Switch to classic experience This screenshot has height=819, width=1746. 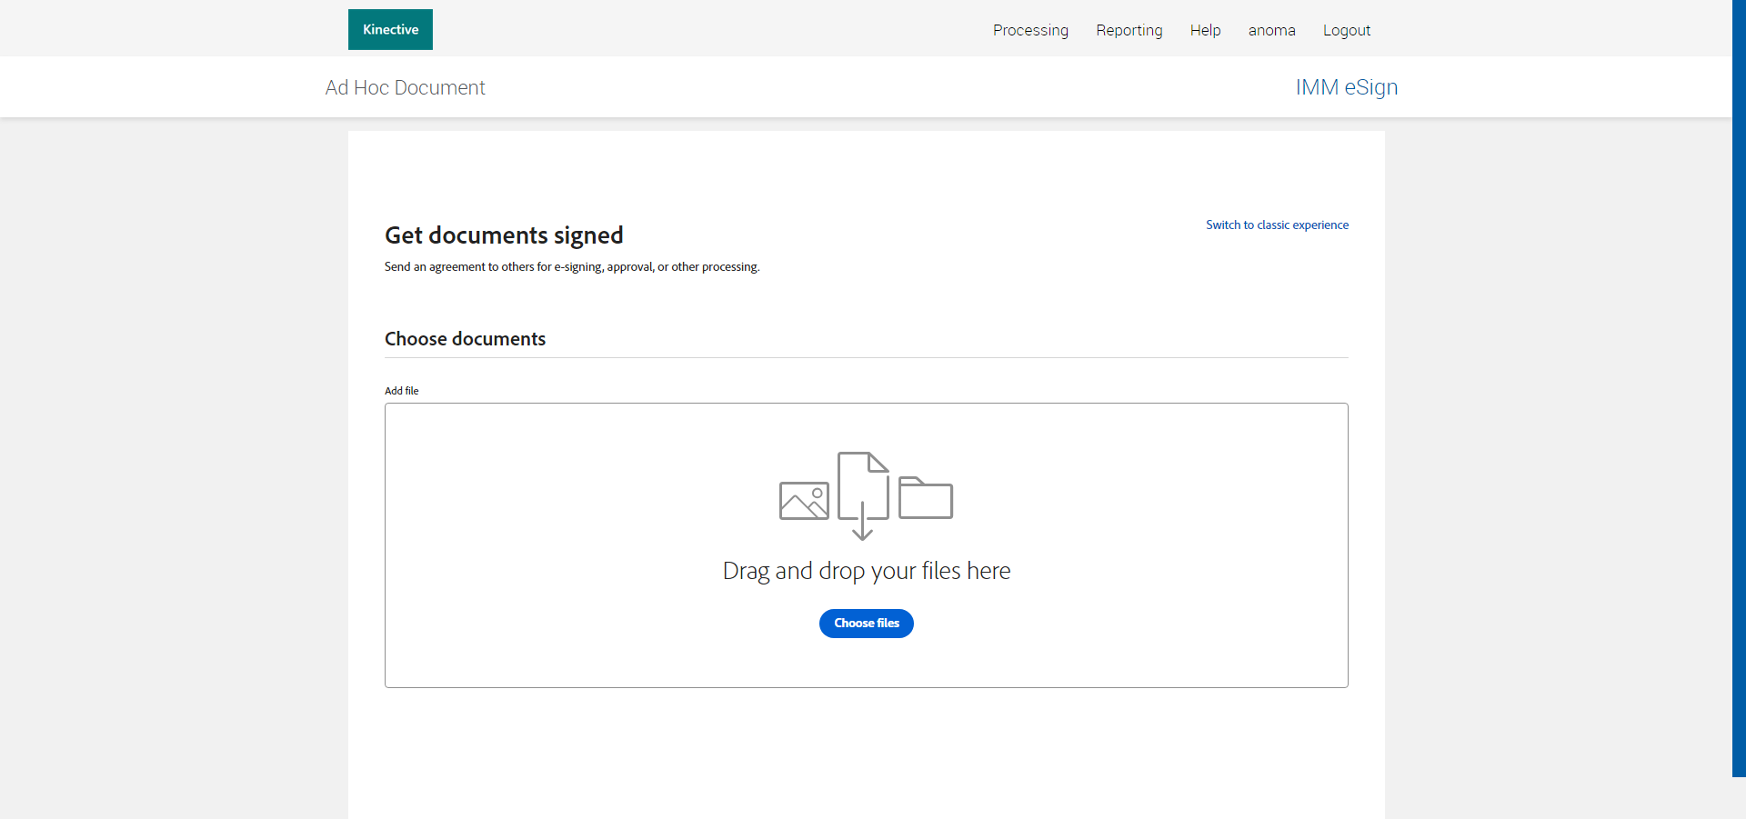pyautogui.click(x=1277, y=225)
